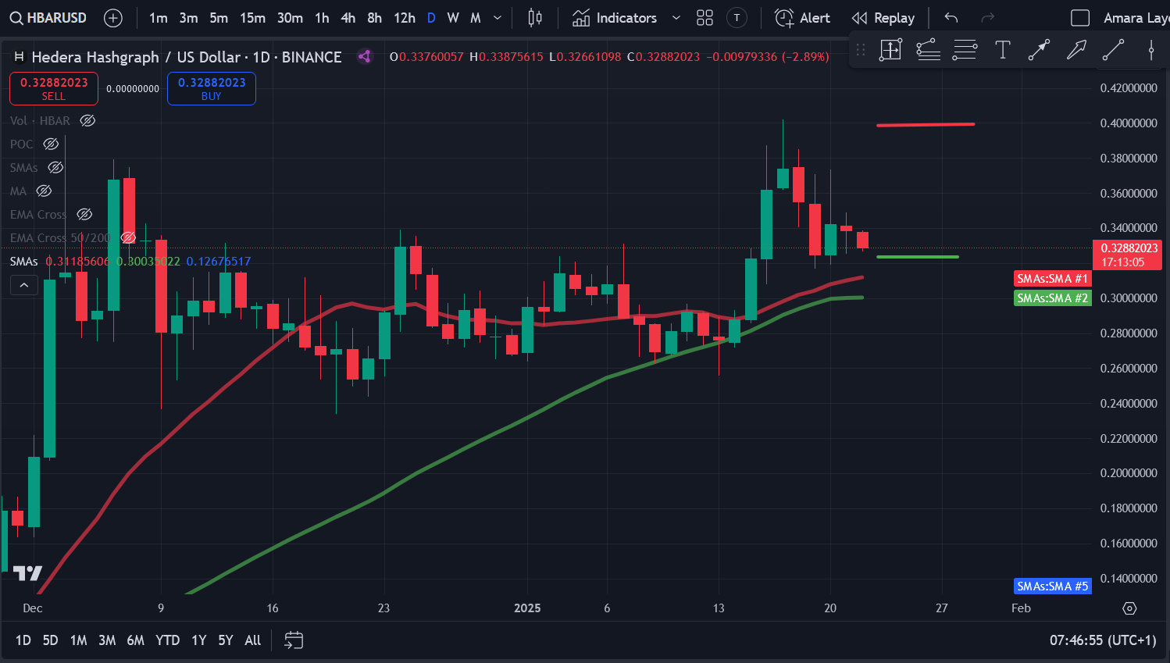Start bar Replay mode
The width and height of the screenshot is (1170, 663).
pyautogui.click(x=883, y=18)
